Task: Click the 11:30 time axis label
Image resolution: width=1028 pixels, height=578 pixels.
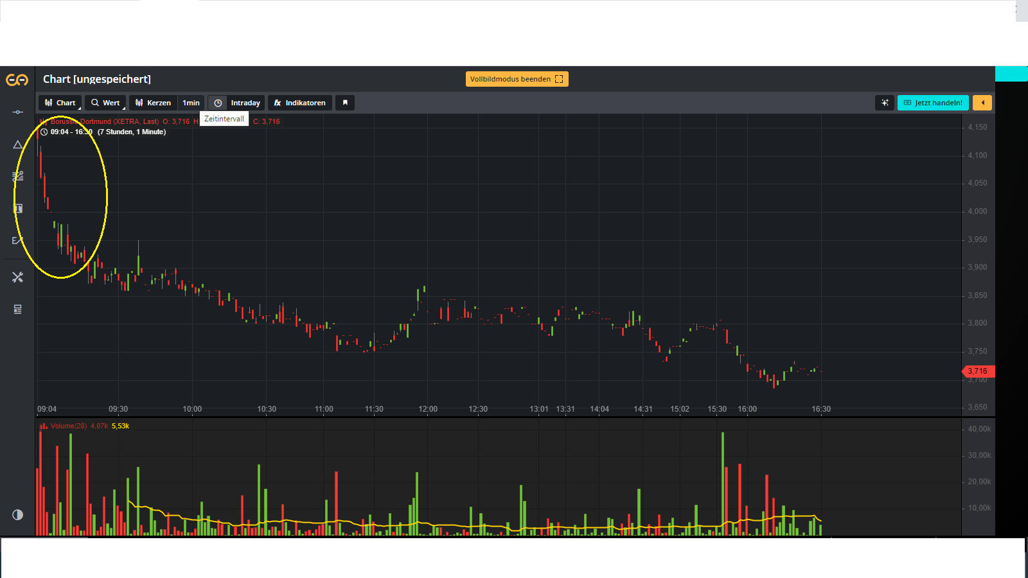Action: click(x=374, y=409)
